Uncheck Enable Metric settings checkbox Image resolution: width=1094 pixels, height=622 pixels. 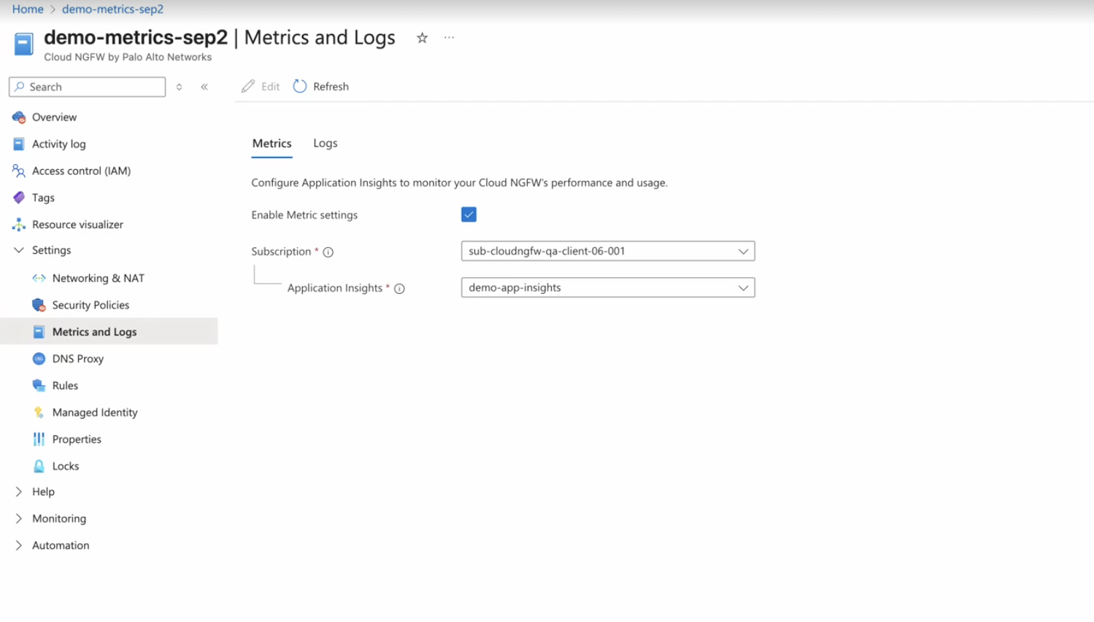(x=469, y=214)
